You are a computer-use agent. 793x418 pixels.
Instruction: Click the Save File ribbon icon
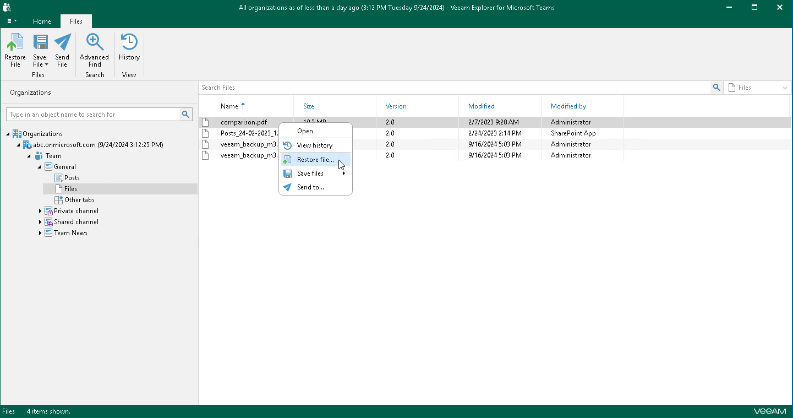coord(40,50)
